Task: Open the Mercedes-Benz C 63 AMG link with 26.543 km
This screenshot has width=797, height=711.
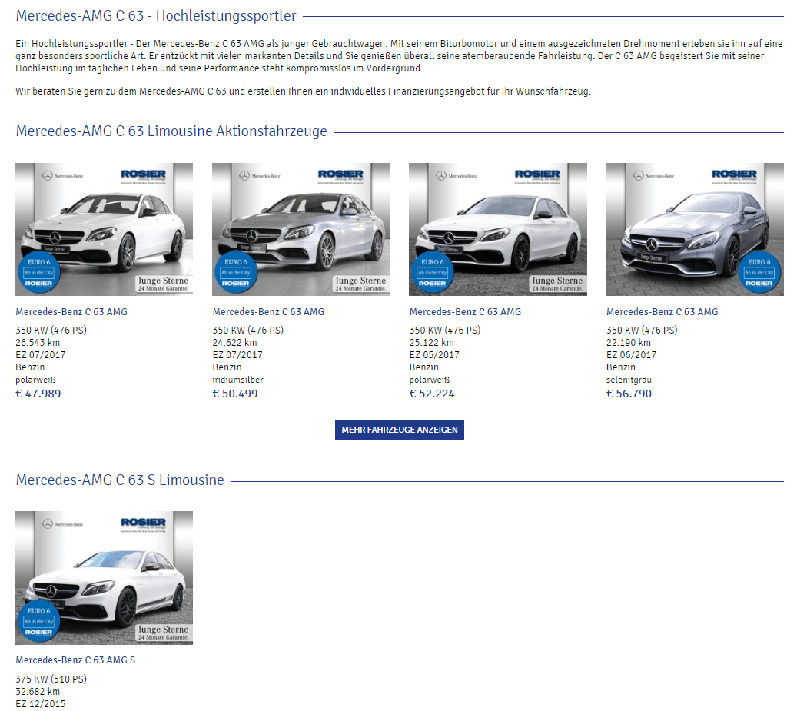Action: point(71,312)
